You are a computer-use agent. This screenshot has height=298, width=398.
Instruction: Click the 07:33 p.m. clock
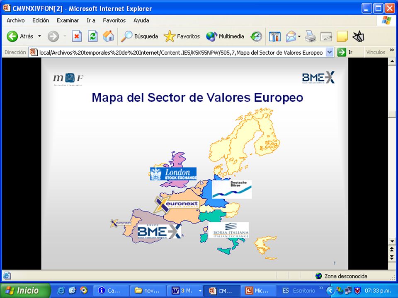(x=377, y=291)
